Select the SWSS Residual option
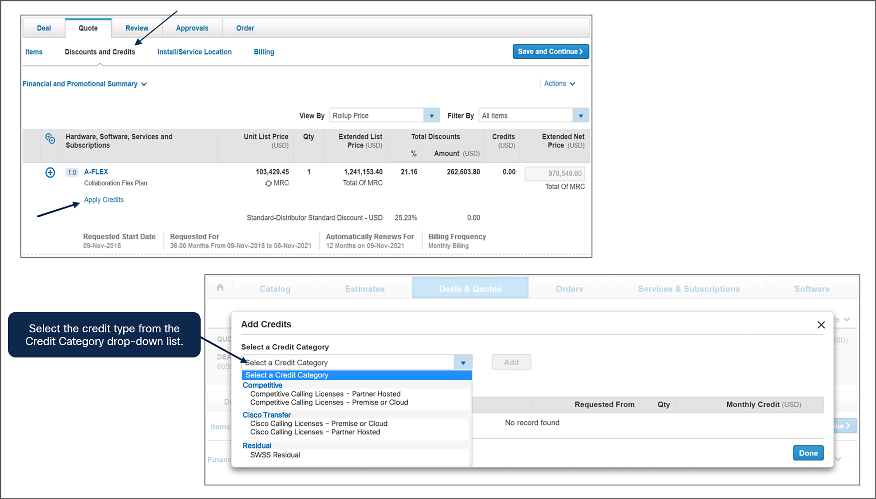The image size is (876, 499). pyautogui.click(x=275, y=455)
